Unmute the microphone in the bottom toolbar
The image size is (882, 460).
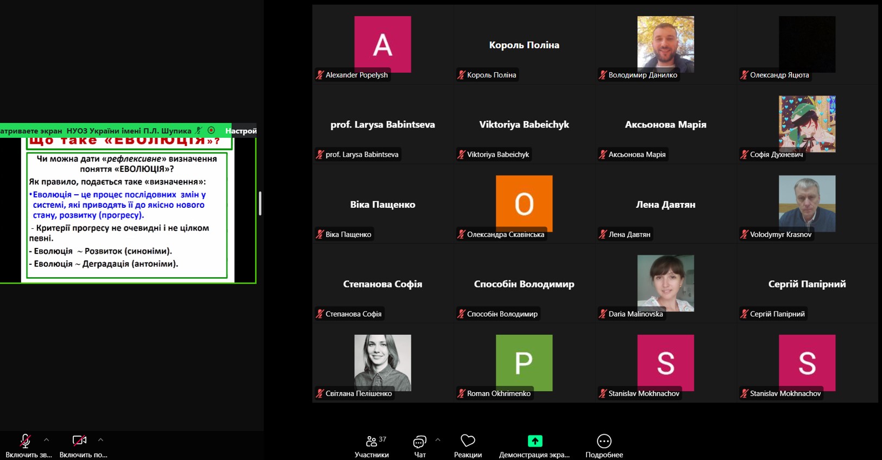point(25,441)
